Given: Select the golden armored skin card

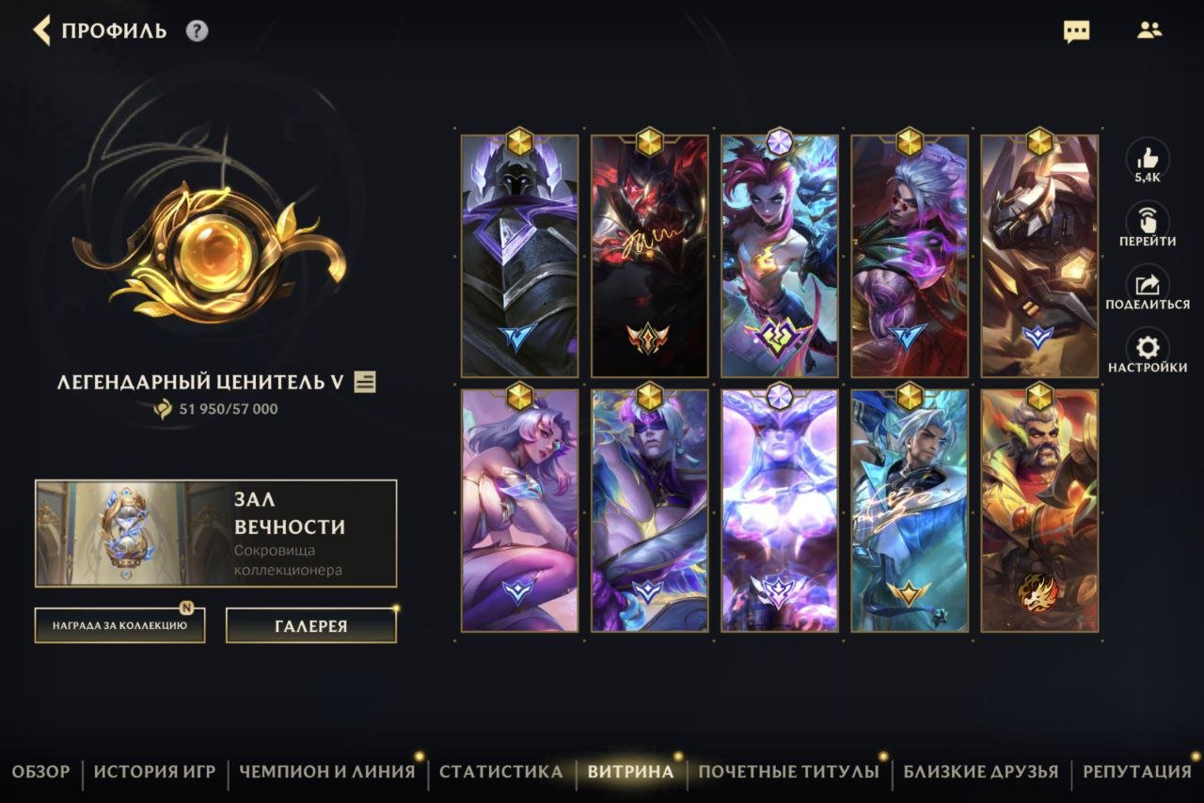Looking at the screenshot, I should [1039, 256].
